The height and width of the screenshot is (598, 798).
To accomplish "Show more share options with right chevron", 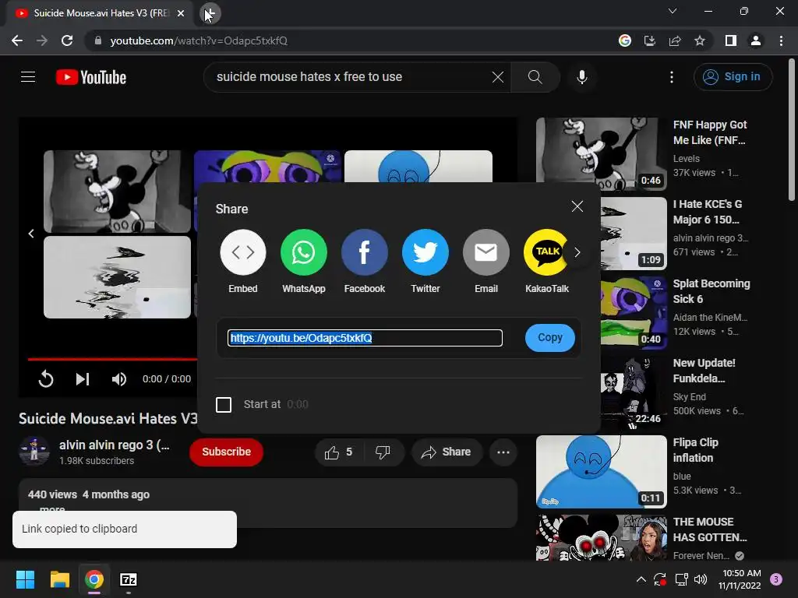I will click(x=577, y=252).
